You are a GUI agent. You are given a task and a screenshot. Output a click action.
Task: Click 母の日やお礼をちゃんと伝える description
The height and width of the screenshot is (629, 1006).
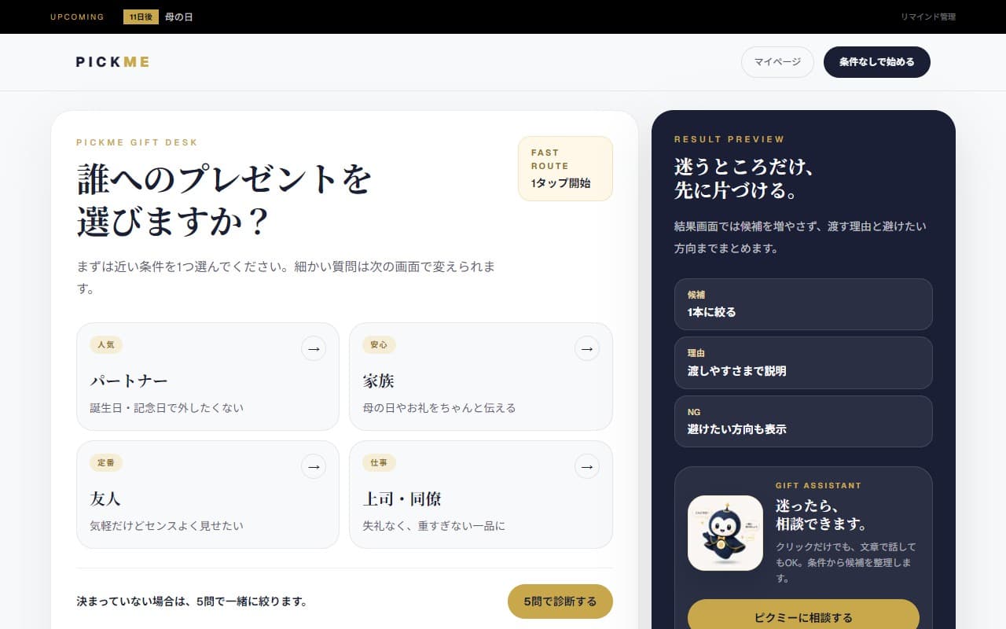[x=439, y=408]
